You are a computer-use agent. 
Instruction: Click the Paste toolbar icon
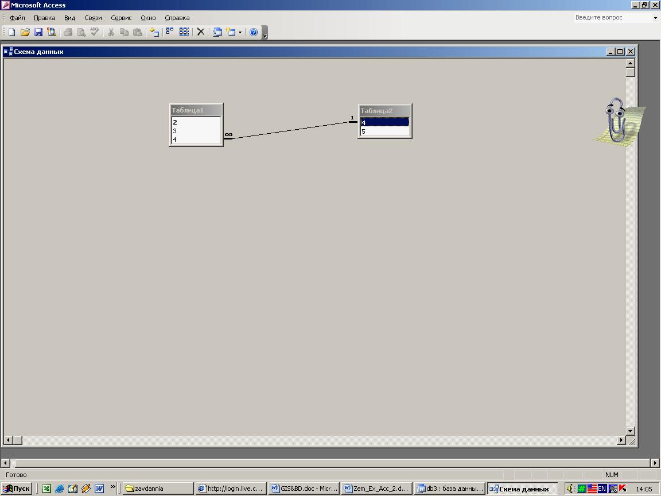click(x=138, y=32)
